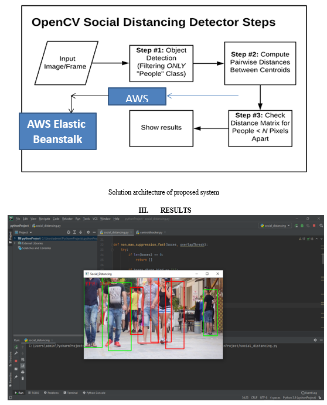This screenshot has height=405, width=327.
Task: Click the Collapse All icon in Project panel
Action: tap(81, 232)
